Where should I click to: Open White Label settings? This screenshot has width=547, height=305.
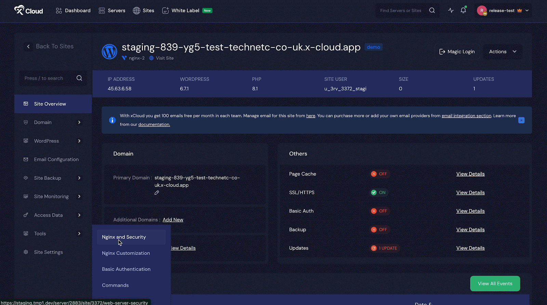click(x=187, y=11)
